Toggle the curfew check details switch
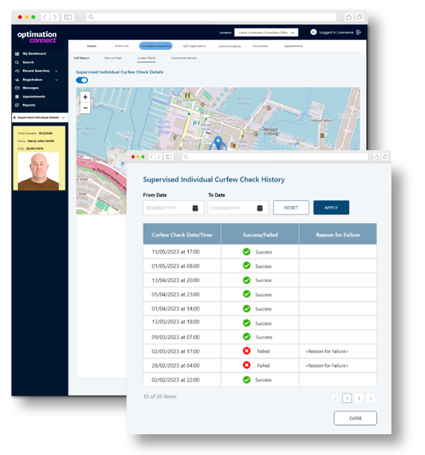This screenshot has width=425, height=455. coord(82,80)
